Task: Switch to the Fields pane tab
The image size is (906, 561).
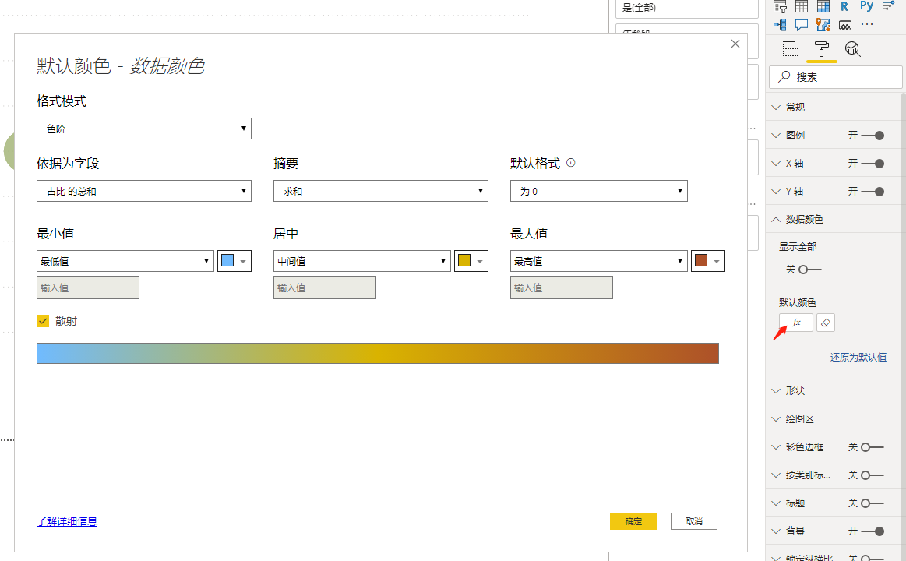Action: pos(791,49)
